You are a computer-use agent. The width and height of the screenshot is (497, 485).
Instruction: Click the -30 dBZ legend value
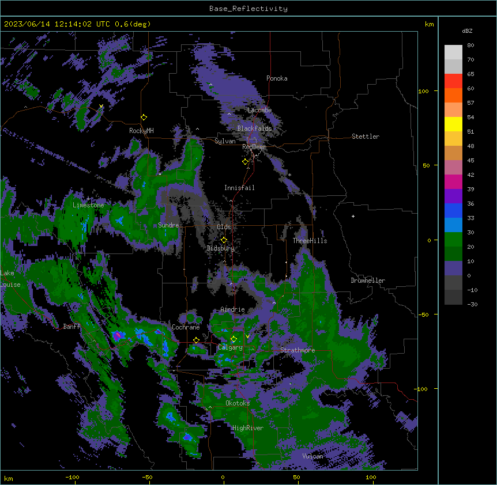tap(472, 305)
